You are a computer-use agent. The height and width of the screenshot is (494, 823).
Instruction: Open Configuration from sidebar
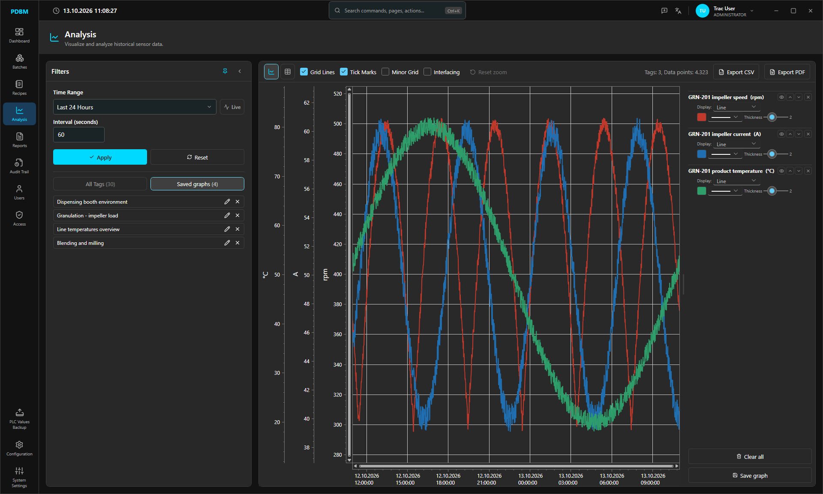tap(19, 449)
